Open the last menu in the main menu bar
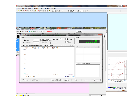Screen dimensions: 140x99 click(53, 8)
